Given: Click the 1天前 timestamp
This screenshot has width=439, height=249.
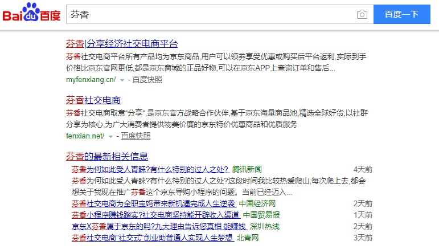Looking at the screenshot, I should (363, 215).
